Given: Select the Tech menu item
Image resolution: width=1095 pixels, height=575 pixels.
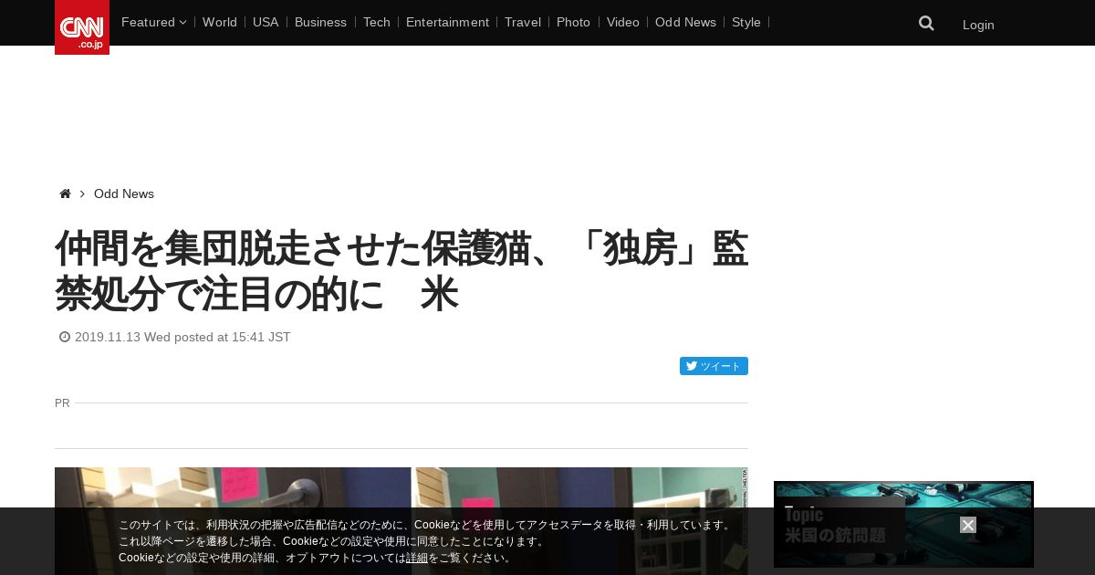Looking at the screenshot, I should (x=377, y=22).
